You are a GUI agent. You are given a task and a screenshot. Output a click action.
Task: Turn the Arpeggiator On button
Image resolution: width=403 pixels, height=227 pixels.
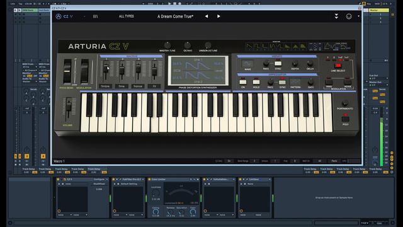[x=243, y=82]
